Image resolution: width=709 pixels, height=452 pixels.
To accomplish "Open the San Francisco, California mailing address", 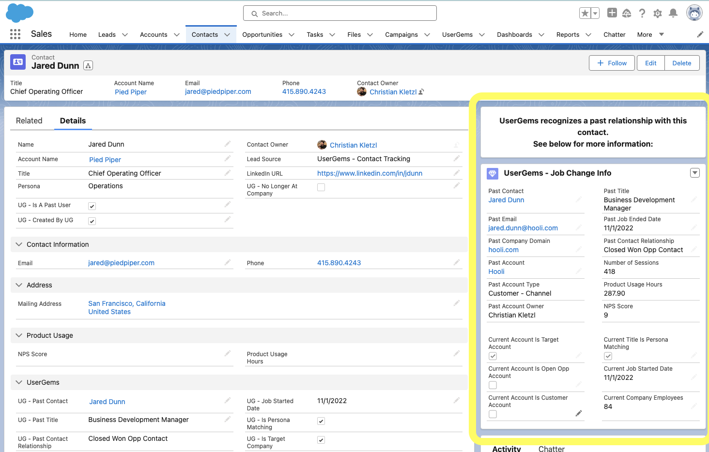I will pos(127,307).
